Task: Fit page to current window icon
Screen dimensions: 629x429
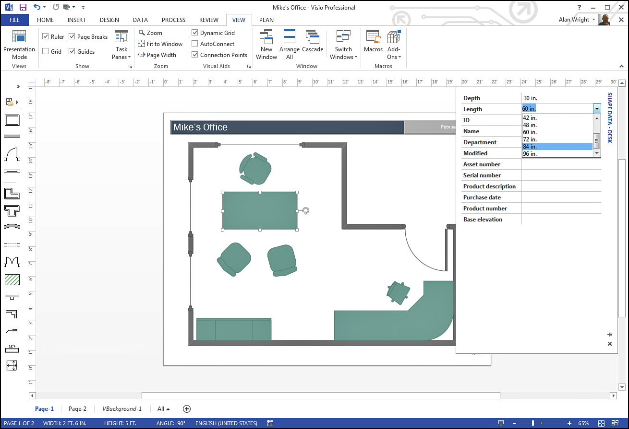Action: click(602, 423)
